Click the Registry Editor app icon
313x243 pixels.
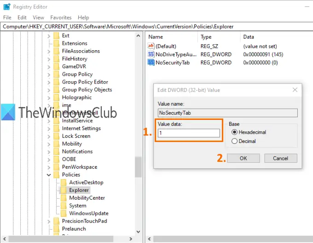pyautogui.click(x=7, y=6)
